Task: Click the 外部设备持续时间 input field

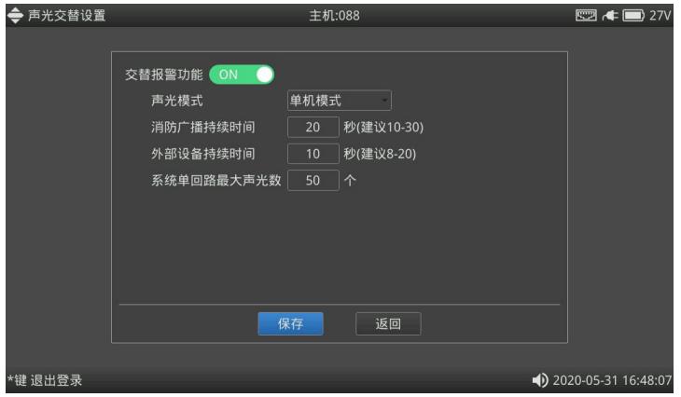Action: tap(313, 154)
